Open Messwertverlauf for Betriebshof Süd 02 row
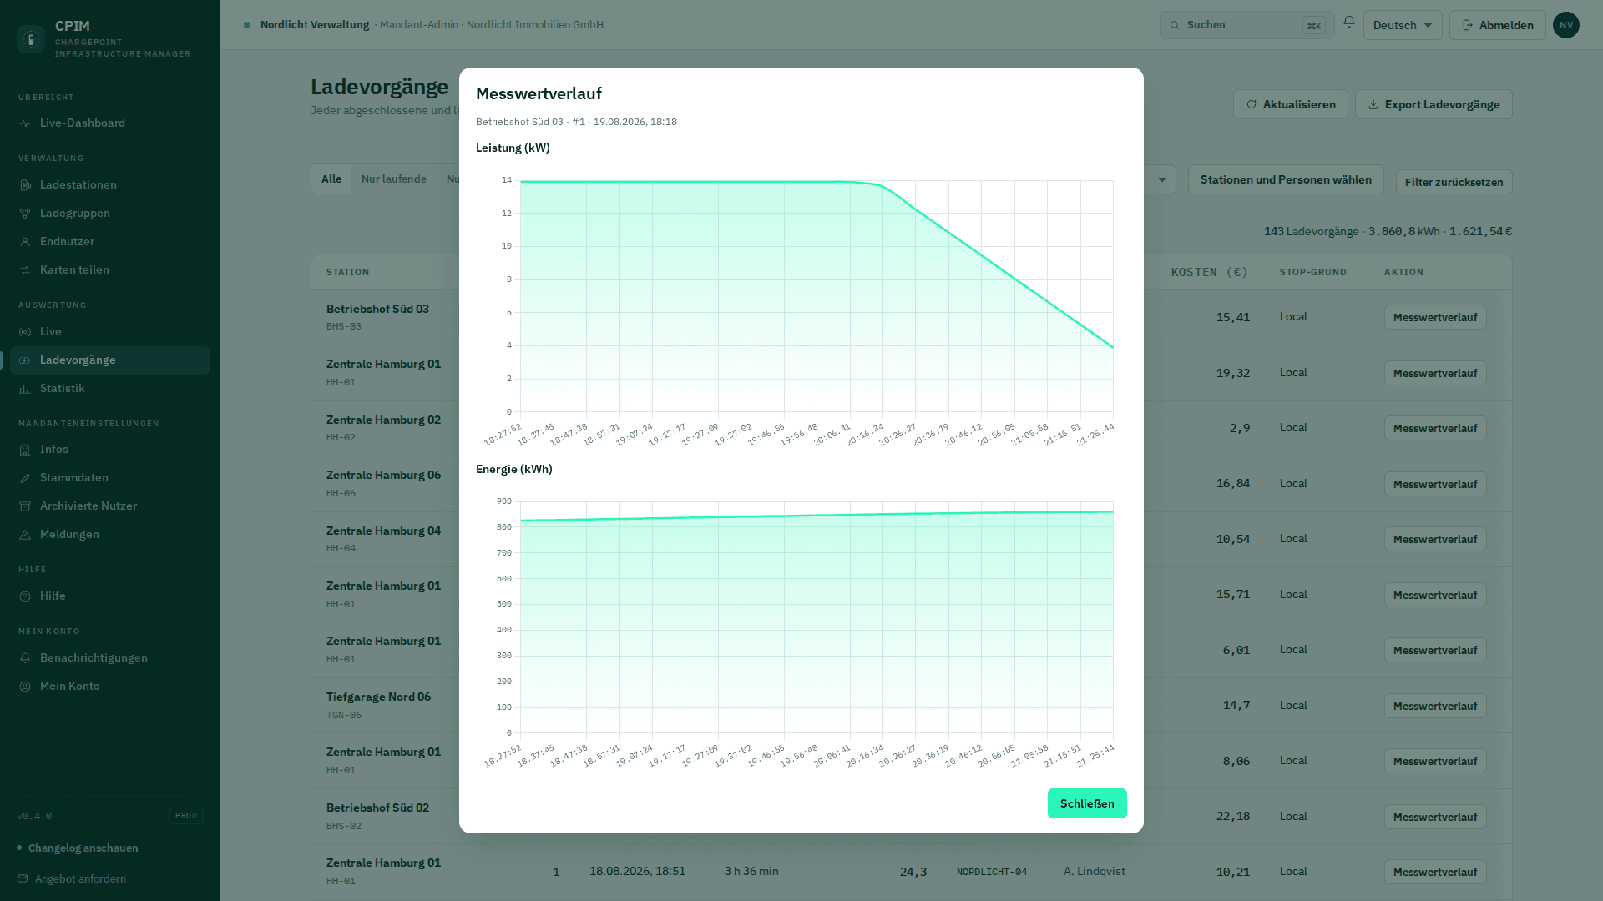This screenshot has height=901, width=1603. tap(1435, 817)
